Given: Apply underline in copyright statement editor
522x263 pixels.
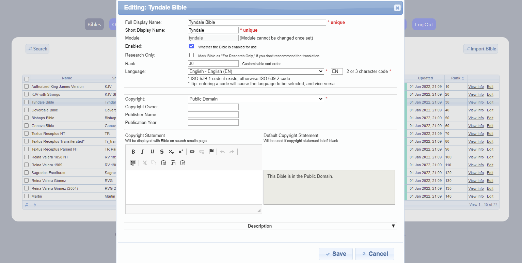Looking at the screenshot, I should [x=152, y=152].
